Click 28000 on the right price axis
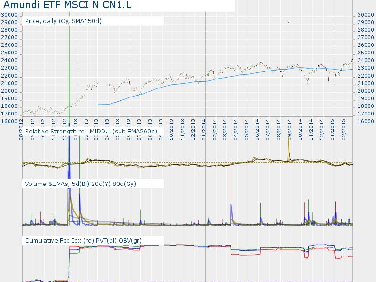Image resolution: width=376 pixels, height=282 pixels. point(366,30)
